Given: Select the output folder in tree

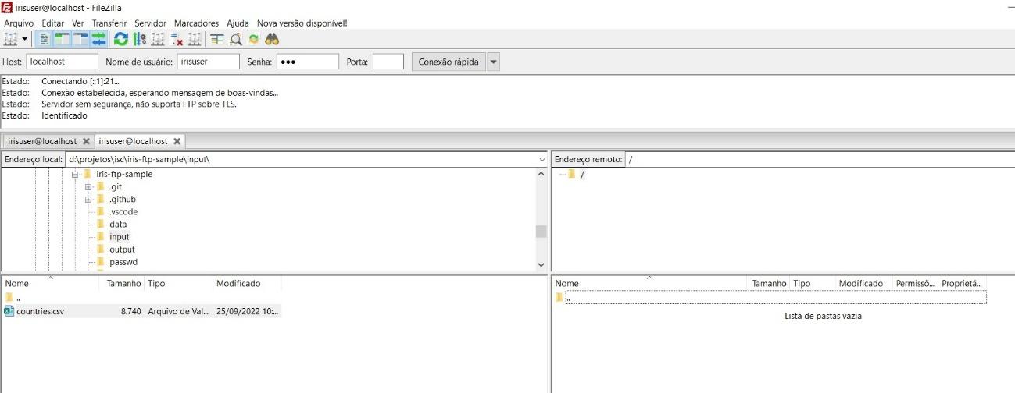Looking at the screenshot, I should tap(122, 250).
